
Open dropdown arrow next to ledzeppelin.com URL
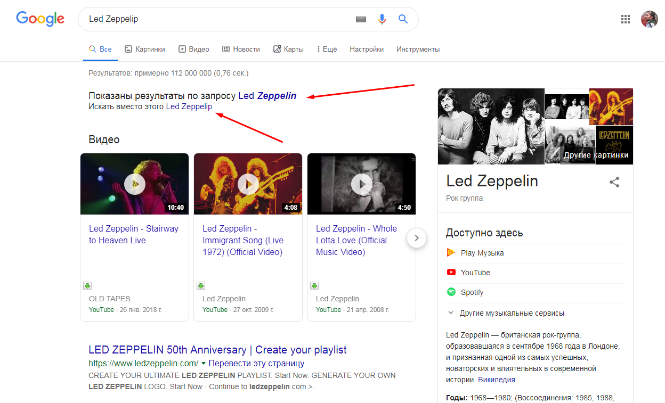[204, 364]
